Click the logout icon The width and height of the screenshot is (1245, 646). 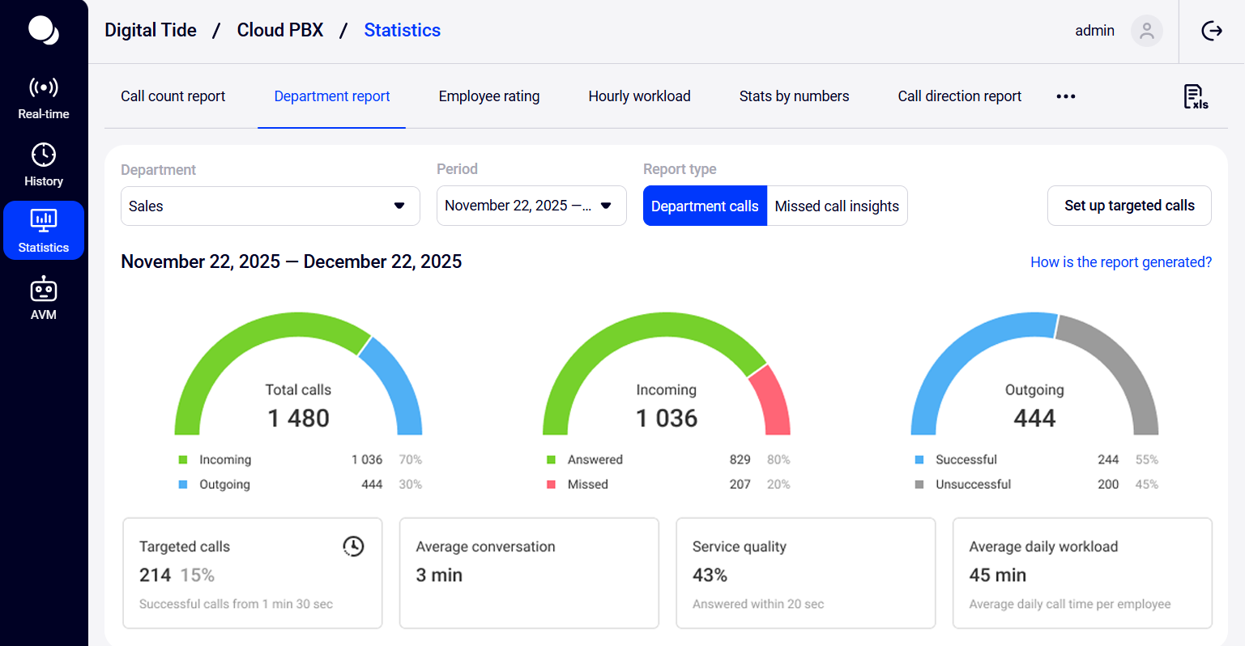(x=1211, y=31)
